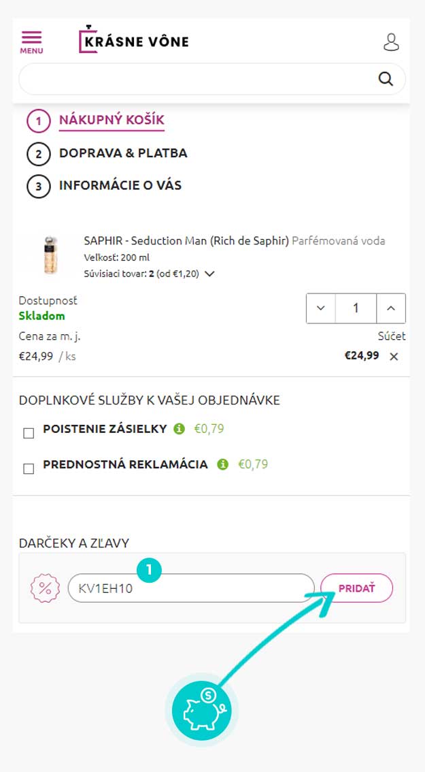Tick the Prednostná reklamácia checkbox
The height and width of the screenshot is (772, 425).
pyautogui.click(x=29, y=468)
